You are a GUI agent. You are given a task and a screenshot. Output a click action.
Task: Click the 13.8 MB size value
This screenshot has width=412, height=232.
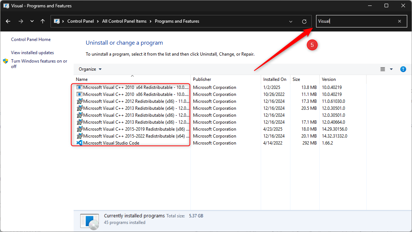pos(309,87)
